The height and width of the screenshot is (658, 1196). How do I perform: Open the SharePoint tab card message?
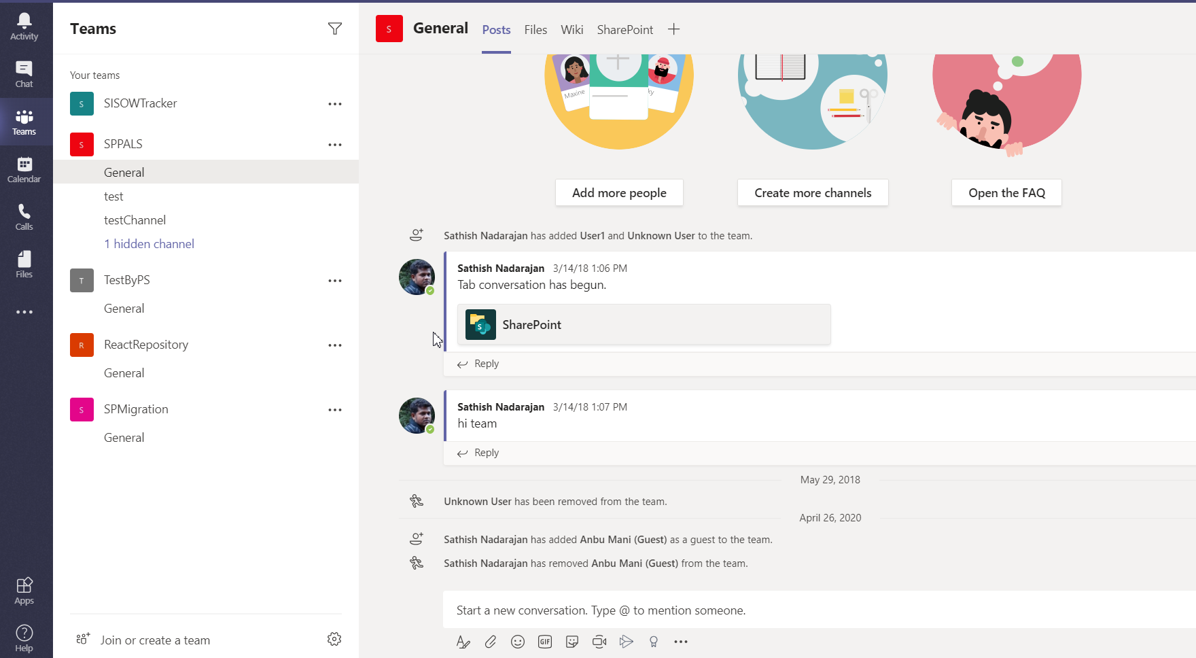click(643, 324)
